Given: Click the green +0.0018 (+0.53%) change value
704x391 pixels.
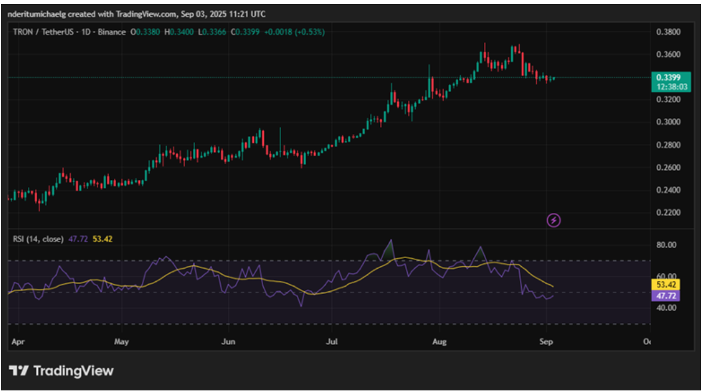Looking at the screenshot, I should (x=294, y=32).
